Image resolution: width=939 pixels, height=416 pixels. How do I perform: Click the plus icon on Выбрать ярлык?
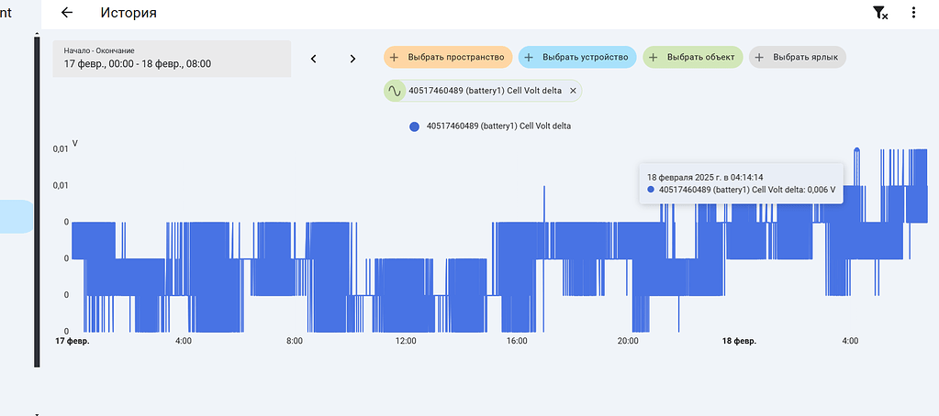[759, 58]
